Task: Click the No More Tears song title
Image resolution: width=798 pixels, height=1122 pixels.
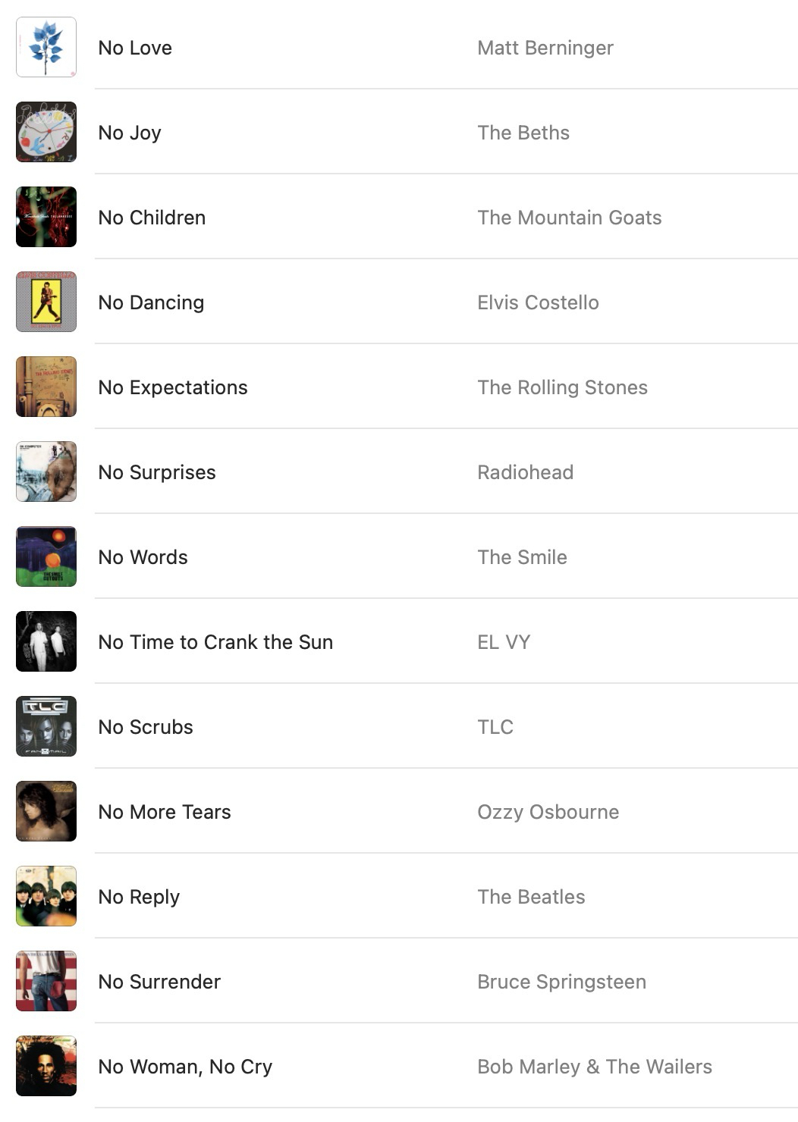Action: 165,812
